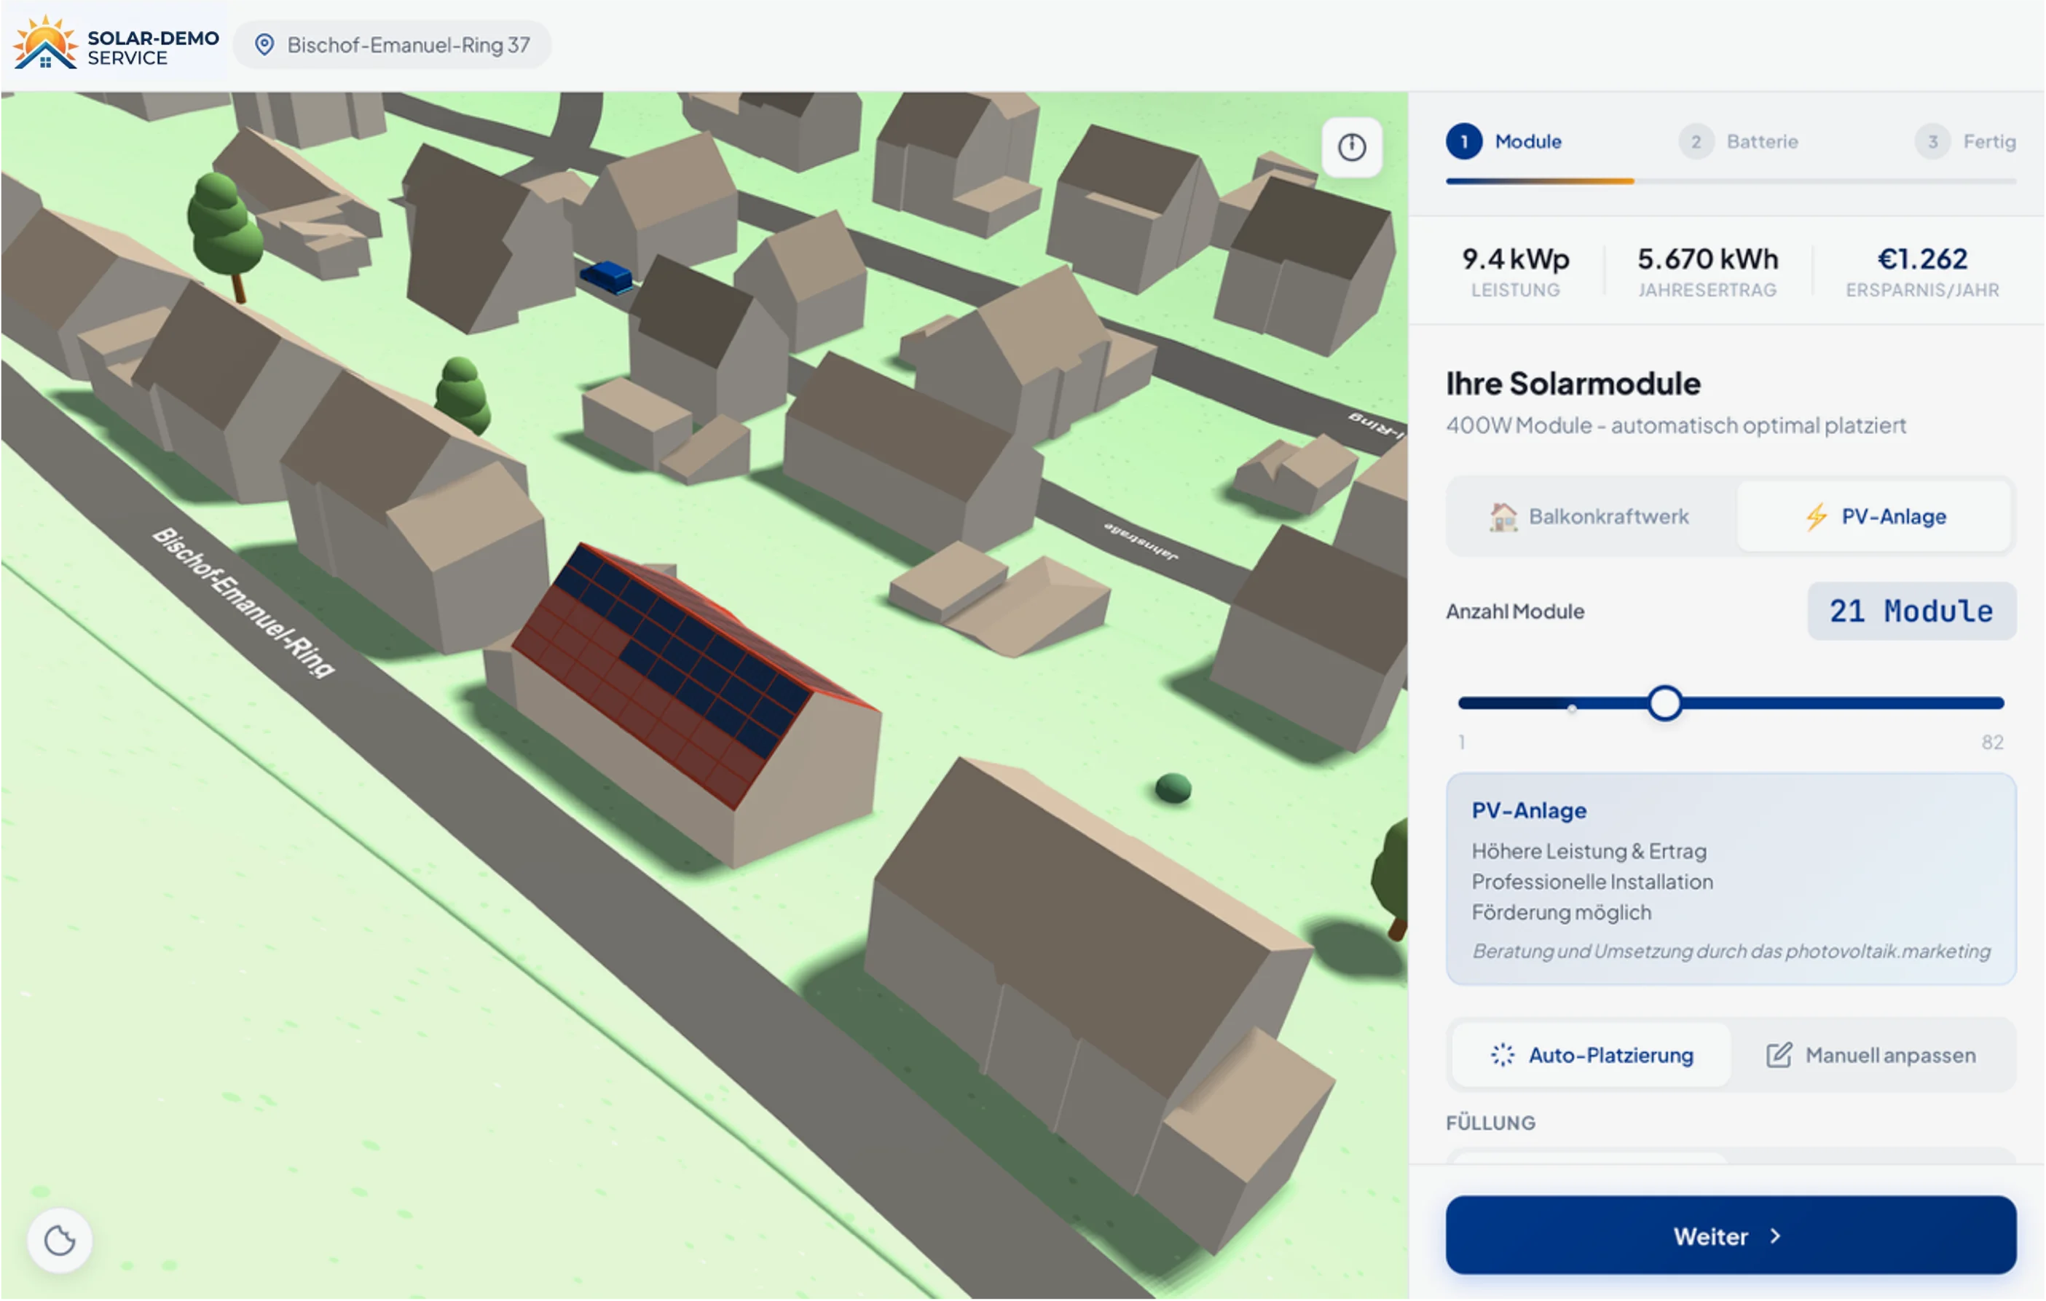Click the 5.670 kWh Jahresertrag value
Image resolution: width=2046 pixels, height=1301 pixels.
[1708, 259]
